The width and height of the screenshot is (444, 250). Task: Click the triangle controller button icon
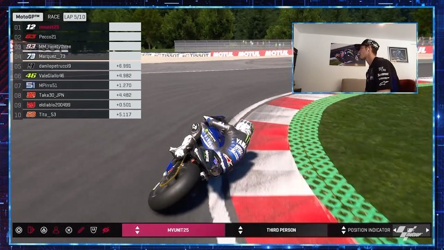44,230
